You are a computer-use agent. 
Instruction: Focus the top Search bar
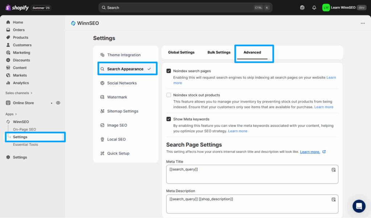tap(185, 8)
